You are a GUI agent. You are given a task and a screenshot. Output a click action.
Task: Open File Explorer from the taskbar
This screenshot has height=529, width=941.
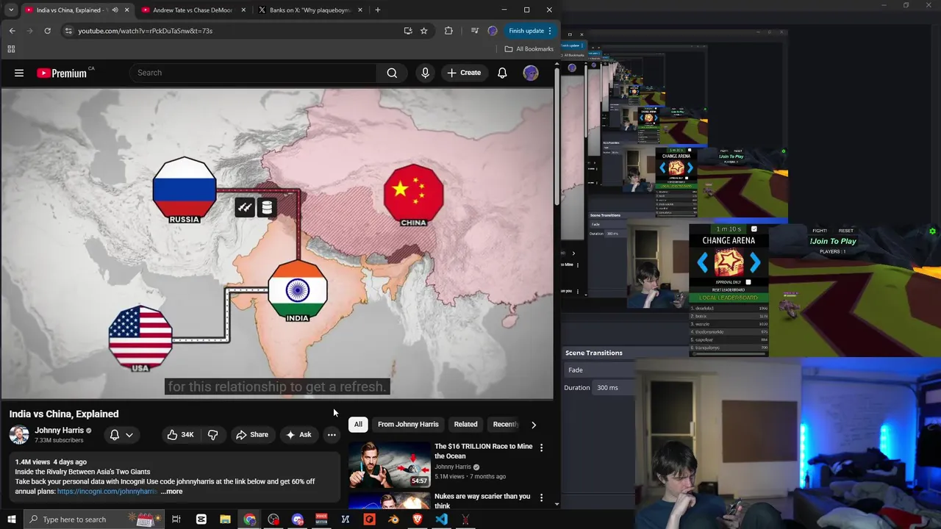(225, 519)
